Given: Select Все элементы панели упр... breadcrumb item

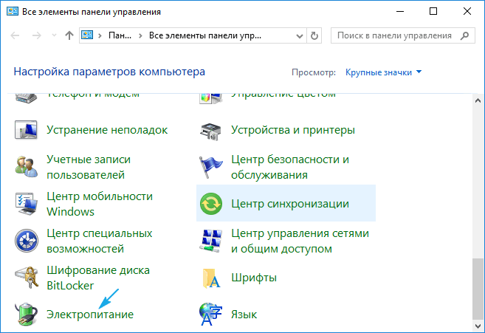Looking at the screenshot, I should pyautogui.click(x=204, y=35).
